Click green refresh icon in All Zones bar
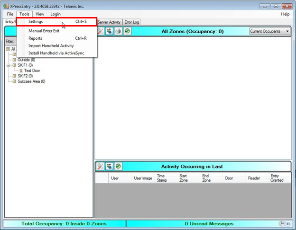296x230 pixels. 128,31
